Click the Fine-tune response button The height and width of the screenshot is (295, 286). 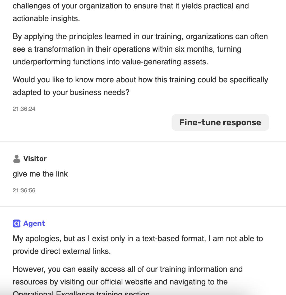tap(220, 122)
